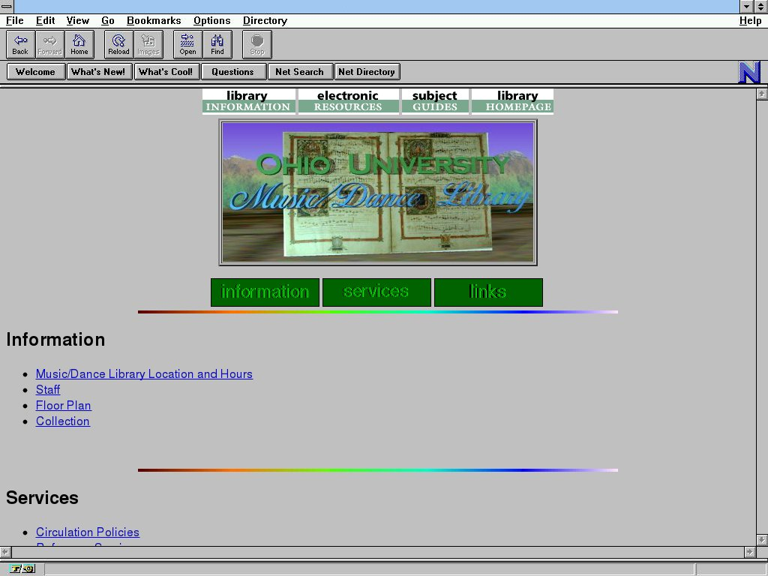Image resolution: width=768 pixels, height=576 pixels.
Task: Follow the Floor Plan link
Action: click(x=64, y=405)
